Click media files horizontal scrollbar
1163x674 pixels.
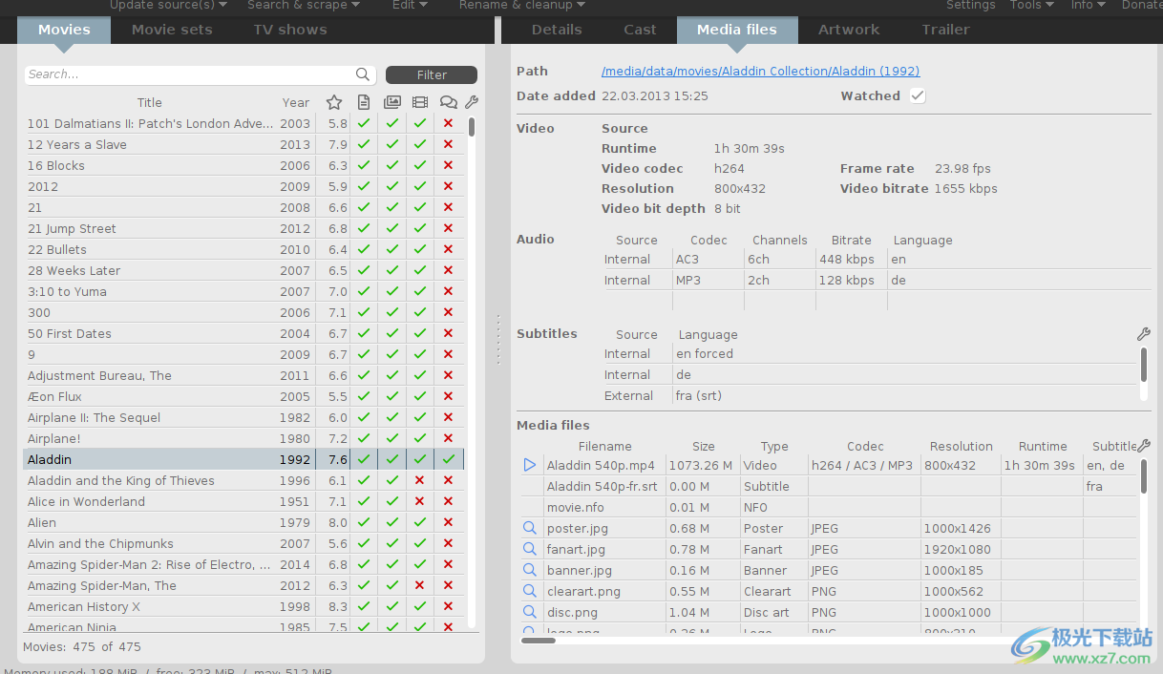[539, 641]
